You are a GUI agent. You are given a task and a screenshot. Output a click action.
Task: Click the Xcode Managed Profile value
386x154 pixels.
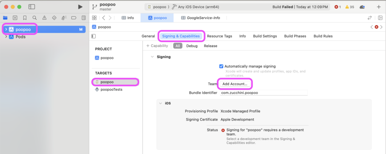[x=240, y=111]
